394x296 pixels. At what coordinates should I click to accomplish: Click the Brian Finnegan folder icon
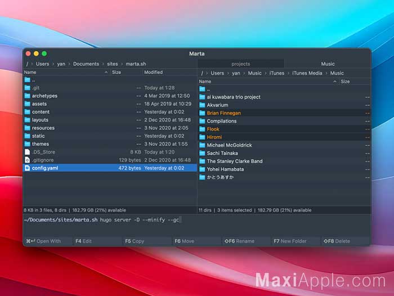click(x=202, y=113)
